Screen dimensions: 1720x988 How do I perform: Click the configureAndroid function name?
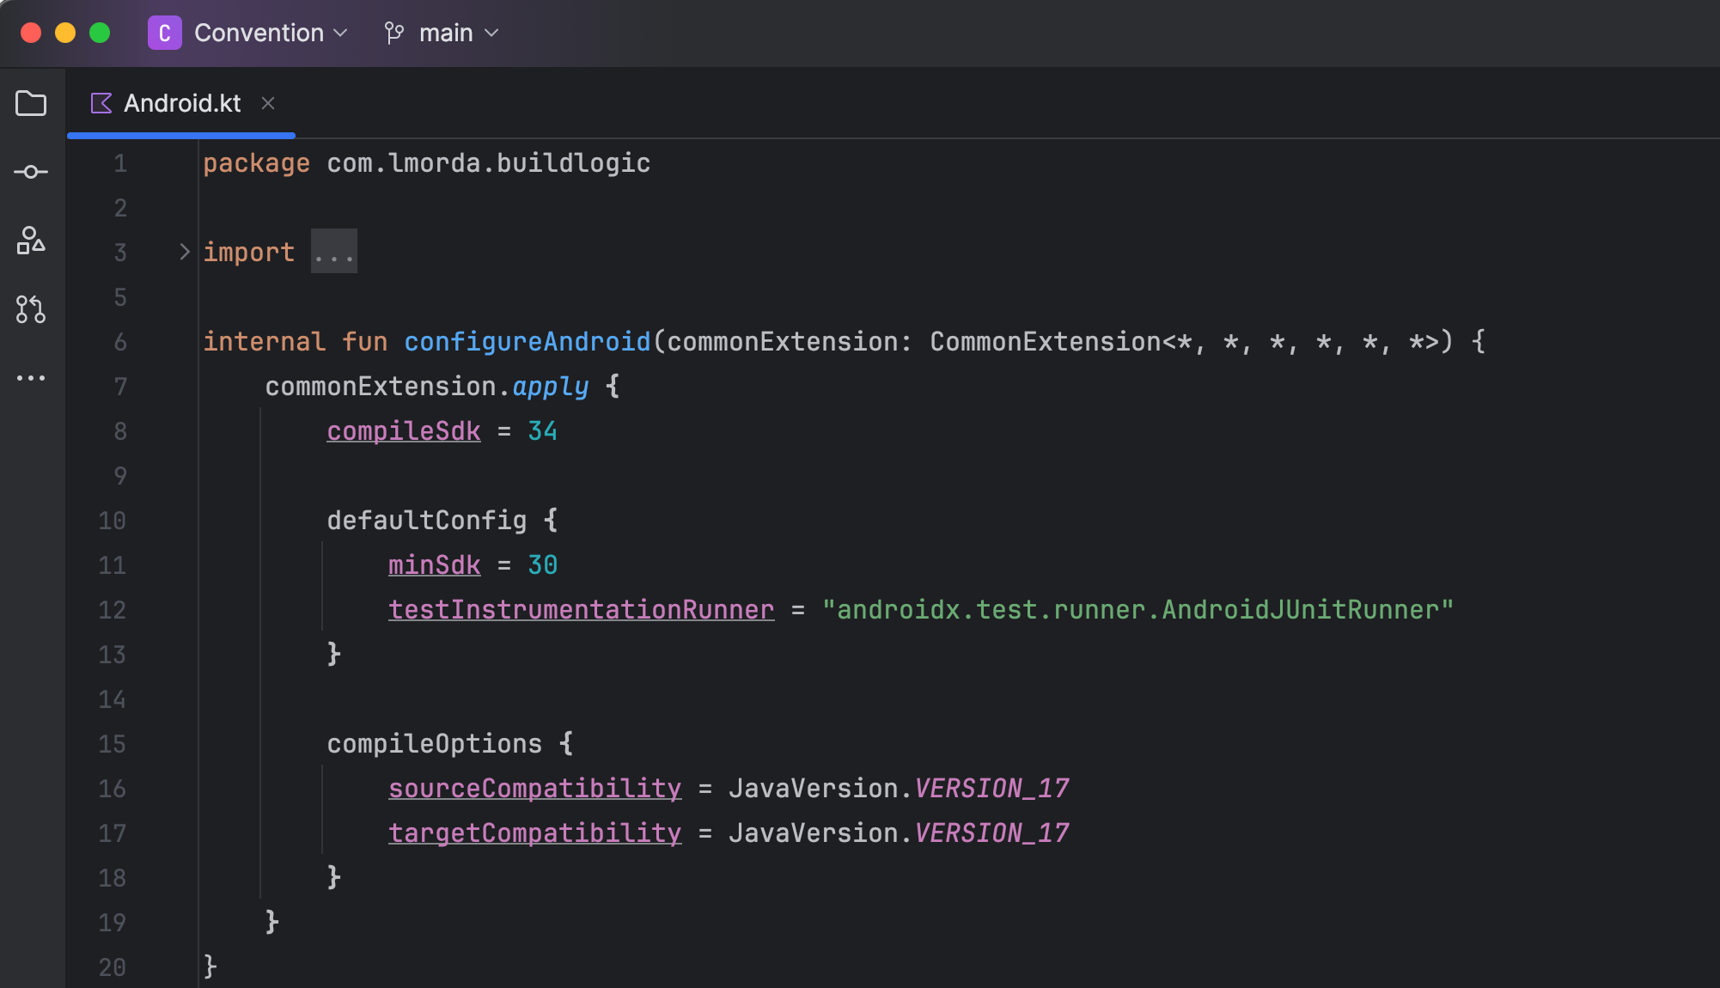528,342
